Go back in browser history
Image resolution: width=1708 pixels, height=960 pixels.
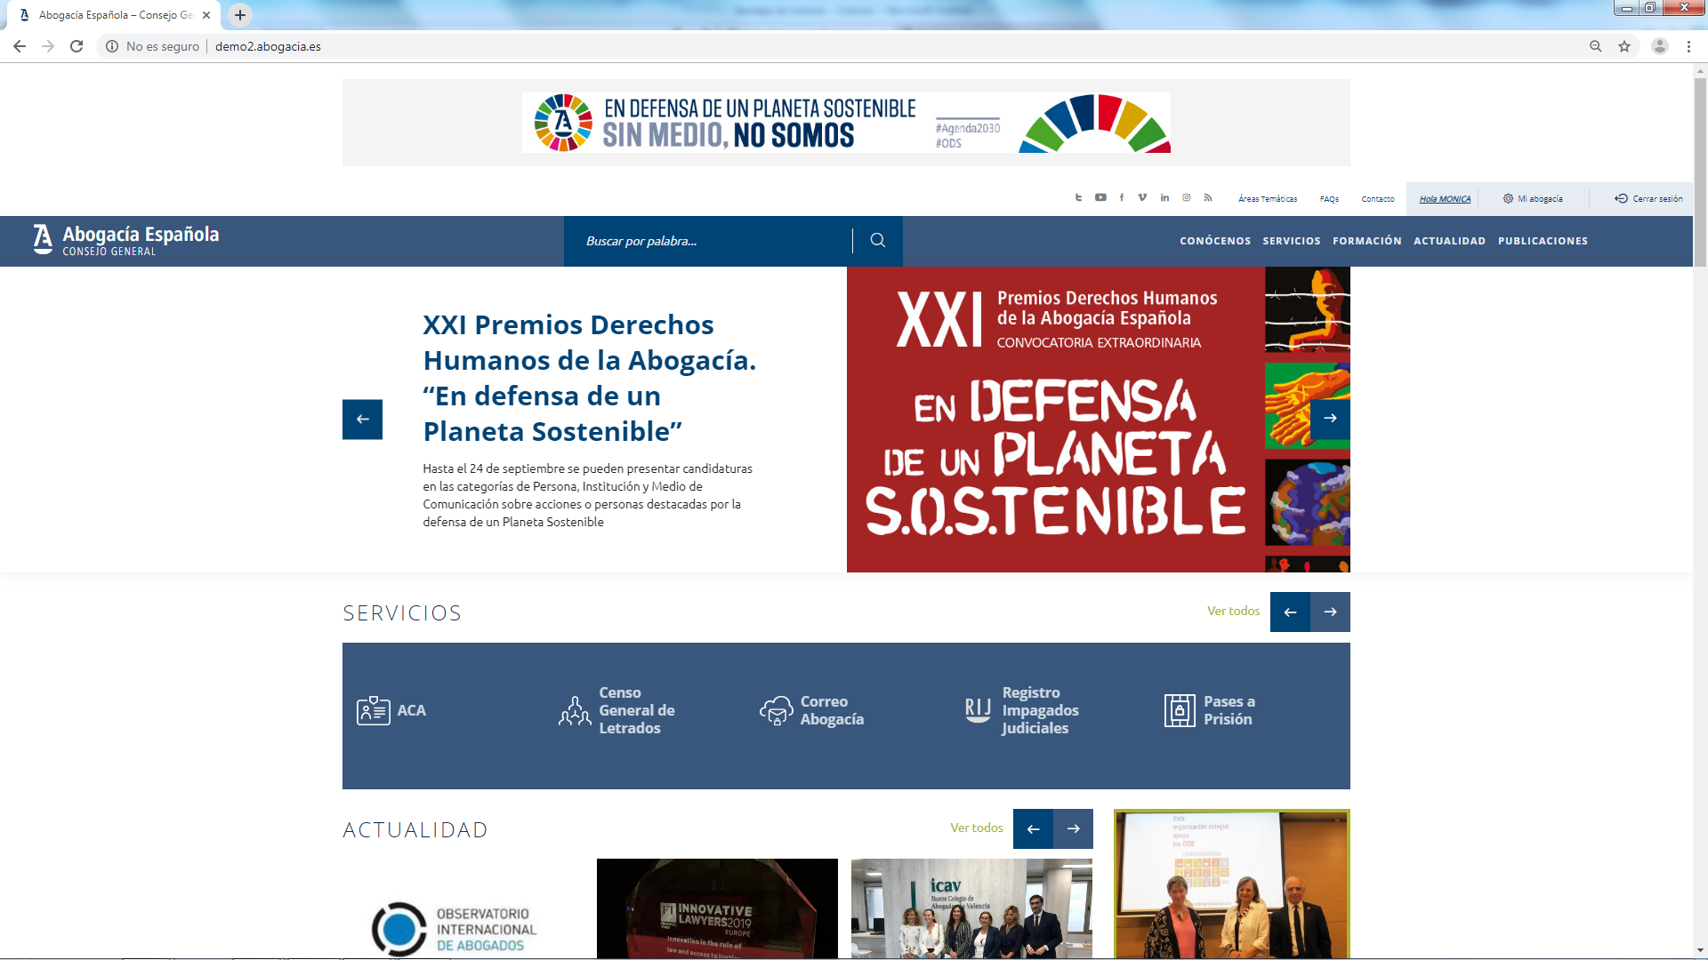pos(20,46)
